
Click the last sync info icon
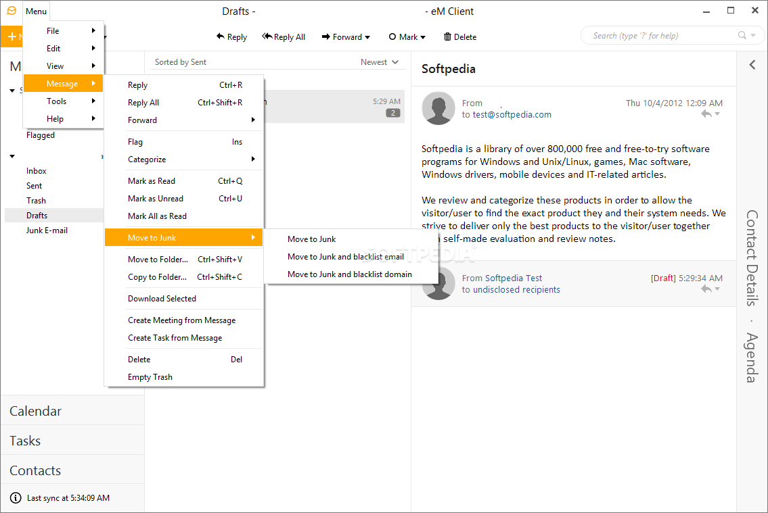tap(16, 498)
